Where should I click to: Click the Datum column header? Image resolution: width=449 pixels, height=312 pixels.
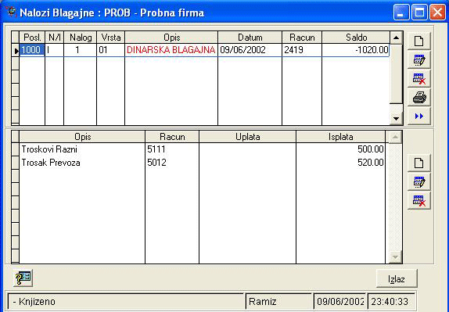[250, 38]
